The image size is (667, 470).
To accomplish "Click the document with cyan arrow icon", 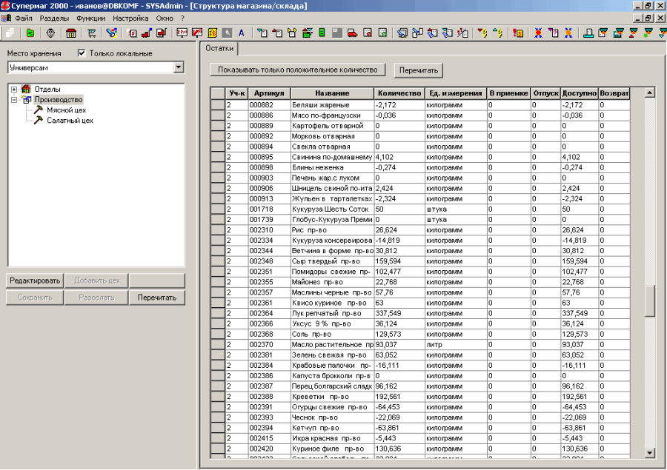I will [x=262, y=33].
